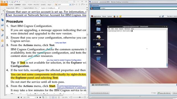The image size is (177, 99).
Task: Close the Cognos 11 Installing document tab
Action: (x=59, y=8)
